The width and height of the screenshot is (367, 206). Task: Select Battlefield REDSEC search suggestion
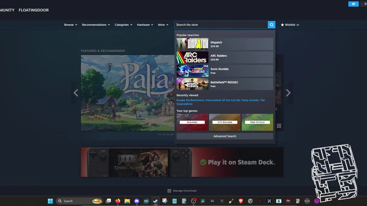pyautogui.click(x=225, y=84)
